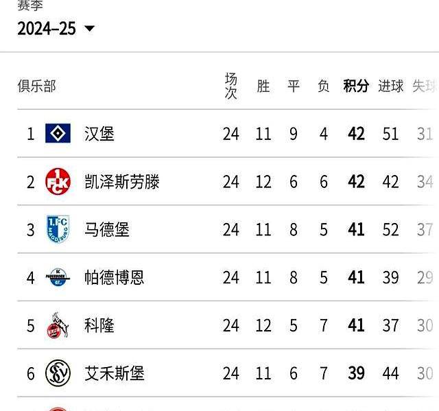Click the 俱乐部 column header

tap(36, 86)
